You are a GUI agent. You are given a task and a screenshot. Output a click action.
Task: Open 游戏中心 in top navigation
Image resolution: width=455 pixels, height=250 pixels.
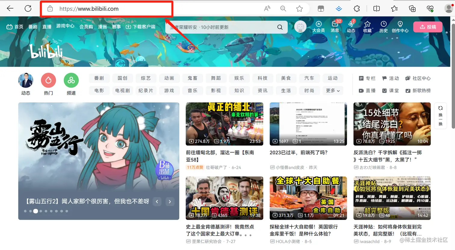65,26
